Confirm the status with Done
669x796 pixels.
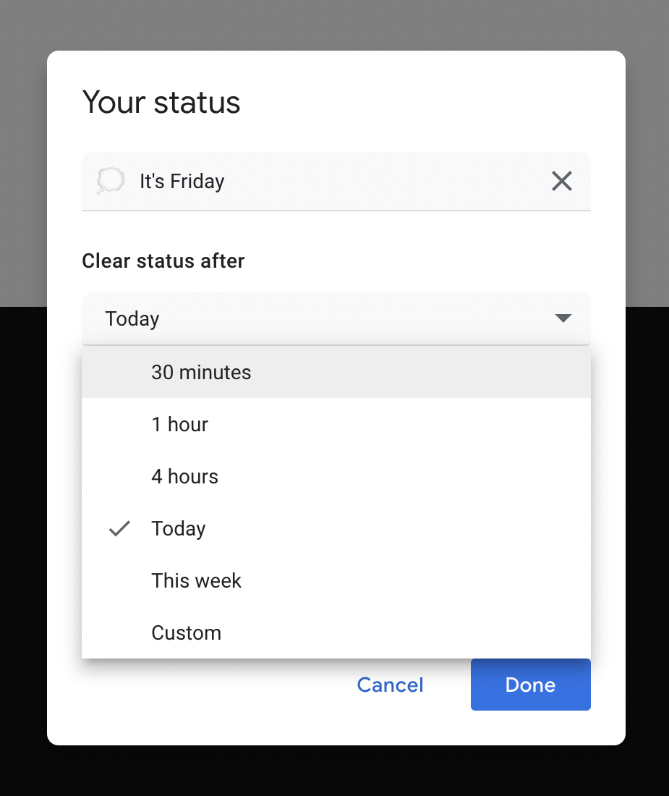pyautogui.click(x=530, y=685)
